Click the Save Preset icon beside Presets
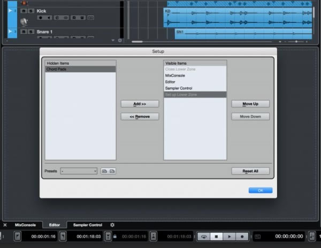 tap(105, 171)
